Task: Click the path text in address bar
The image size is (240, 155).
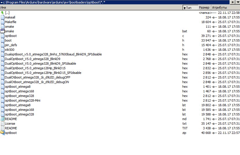Action: point(54,2)
